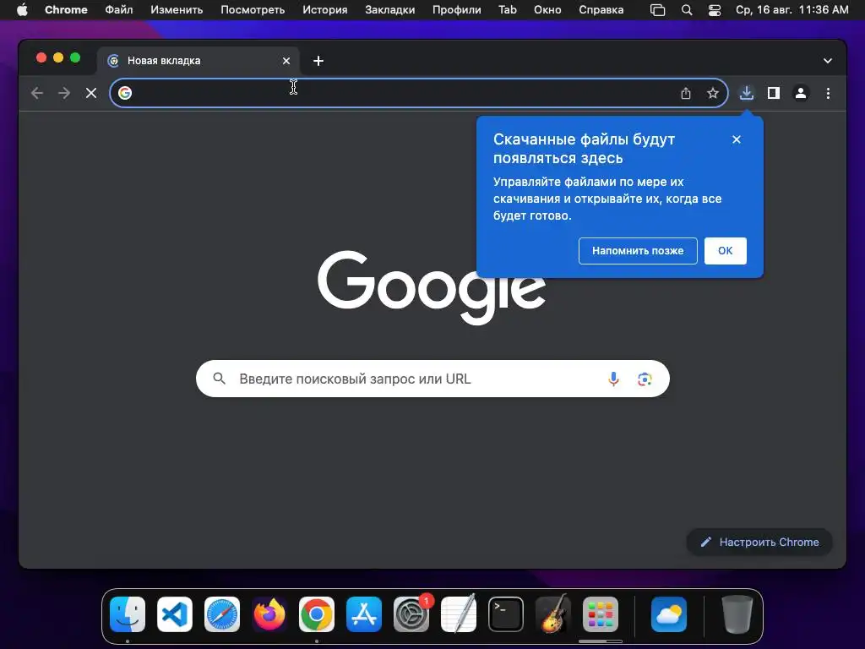Open the Изменить menu
The image size is (865, 649).
(x=177, y=10)
